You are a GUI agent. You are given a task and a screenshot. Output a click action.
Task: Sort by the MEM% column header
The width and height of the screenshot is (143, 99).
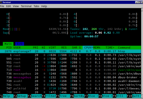97,48
